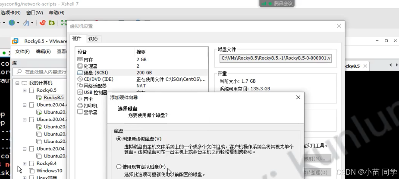Select the Ubuntu20.04 folder label in library
The image size is (399, 179).
point(50,148)
